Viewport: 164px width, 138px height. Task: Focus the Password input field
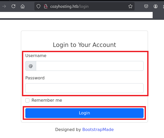tap(84, 88)
